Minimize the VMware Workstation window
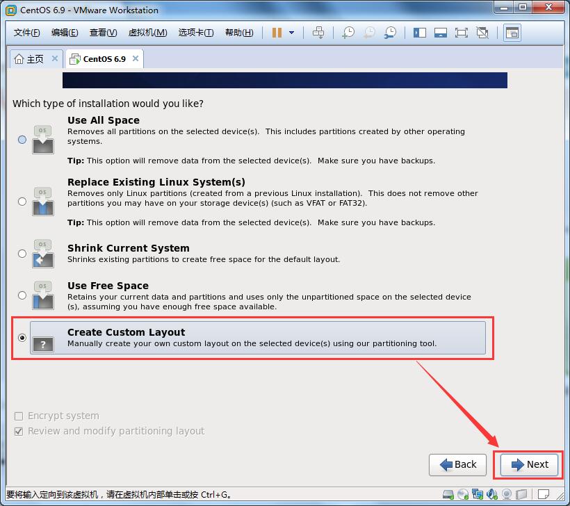Image resolution: width=570 pixels, height=506 pixels. 504,7
